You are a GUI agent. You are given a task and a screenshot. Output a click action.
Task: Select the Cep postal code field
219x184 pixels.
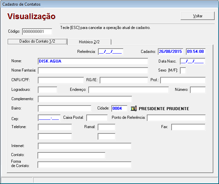pyautogui.click(x=49, y=118)
